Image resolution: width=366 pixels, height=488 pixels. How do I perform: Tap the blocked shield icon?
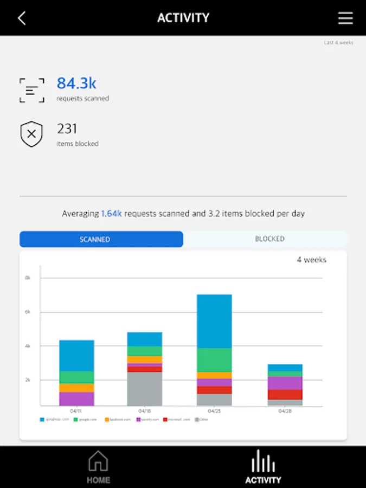[x=31, y=134]
